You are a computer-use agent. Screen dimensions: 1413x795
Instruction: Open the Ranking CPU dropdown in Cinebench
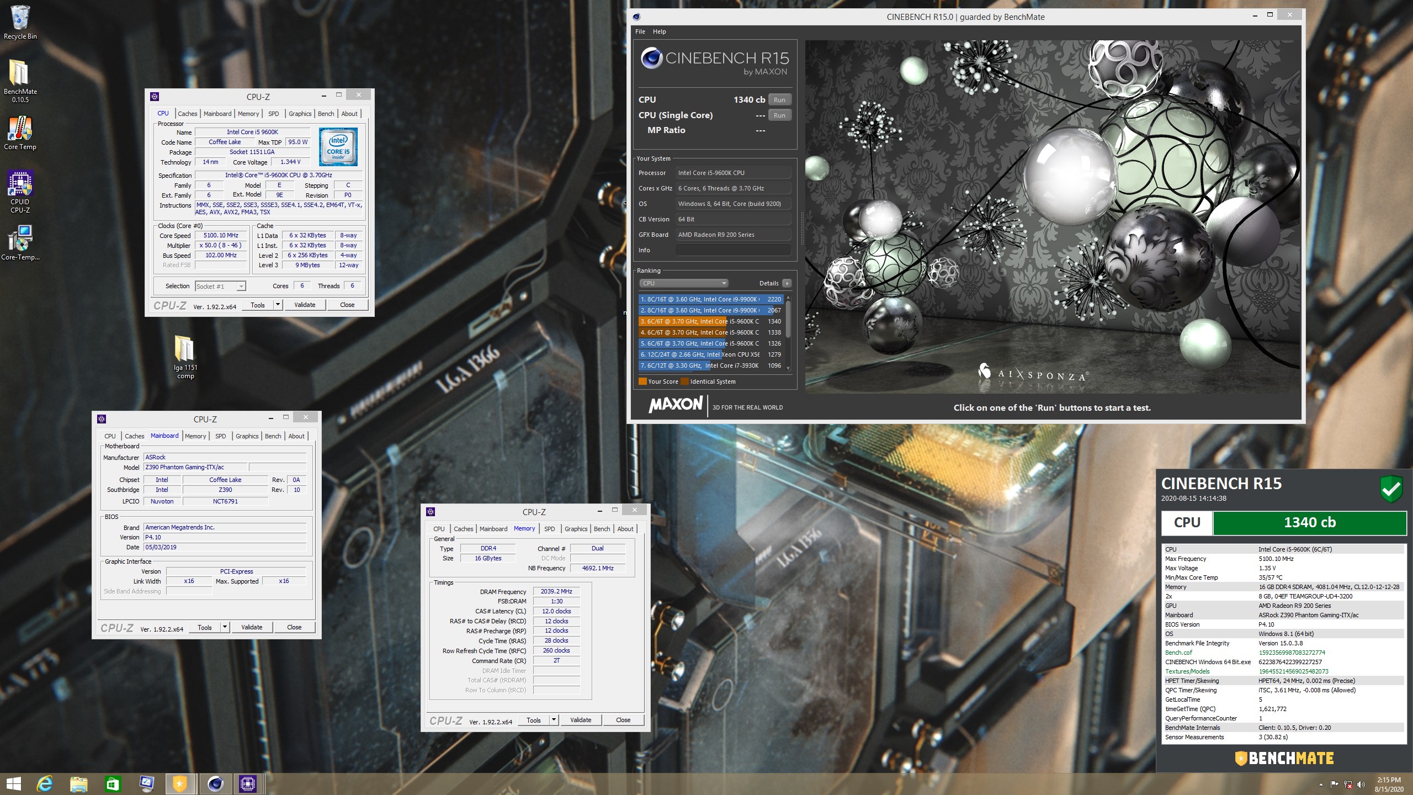tap(683, 283)
